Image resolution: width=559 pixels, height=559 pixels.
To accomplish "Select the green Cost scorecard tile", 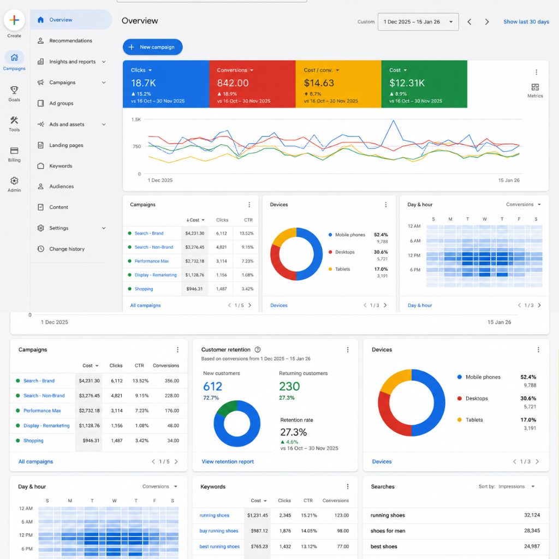I will [424, 84].
